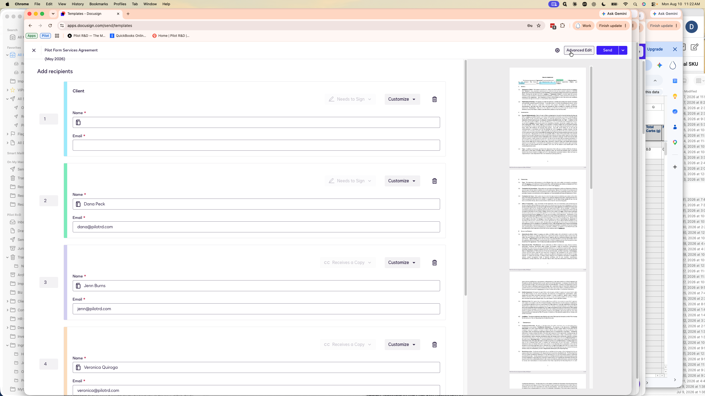The width and height of the screenshot is (705, 396).
Task: Click trash icon for Dana Peck recipient
Action: pos(434,181)
